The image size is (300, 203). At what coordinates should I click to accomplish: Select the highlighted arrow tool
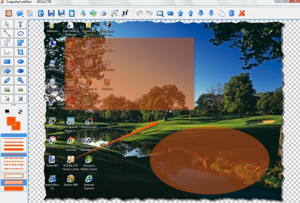7,71
